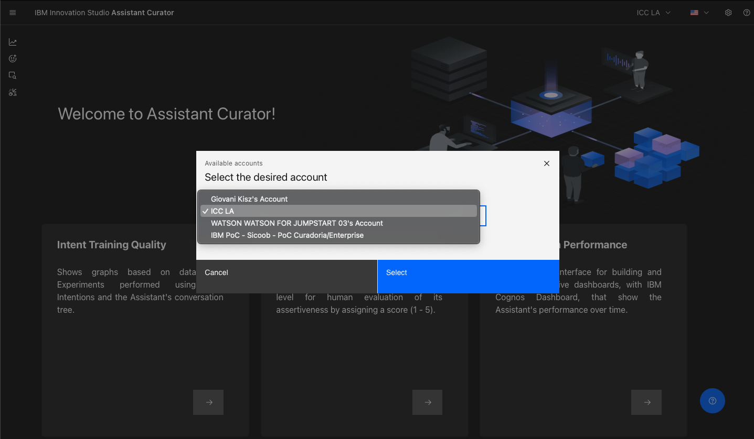This screenshot has width=754, height=439.
Task: Pick WATSON FOR JUMPSTART 03's Account
Action: point(296,223)
